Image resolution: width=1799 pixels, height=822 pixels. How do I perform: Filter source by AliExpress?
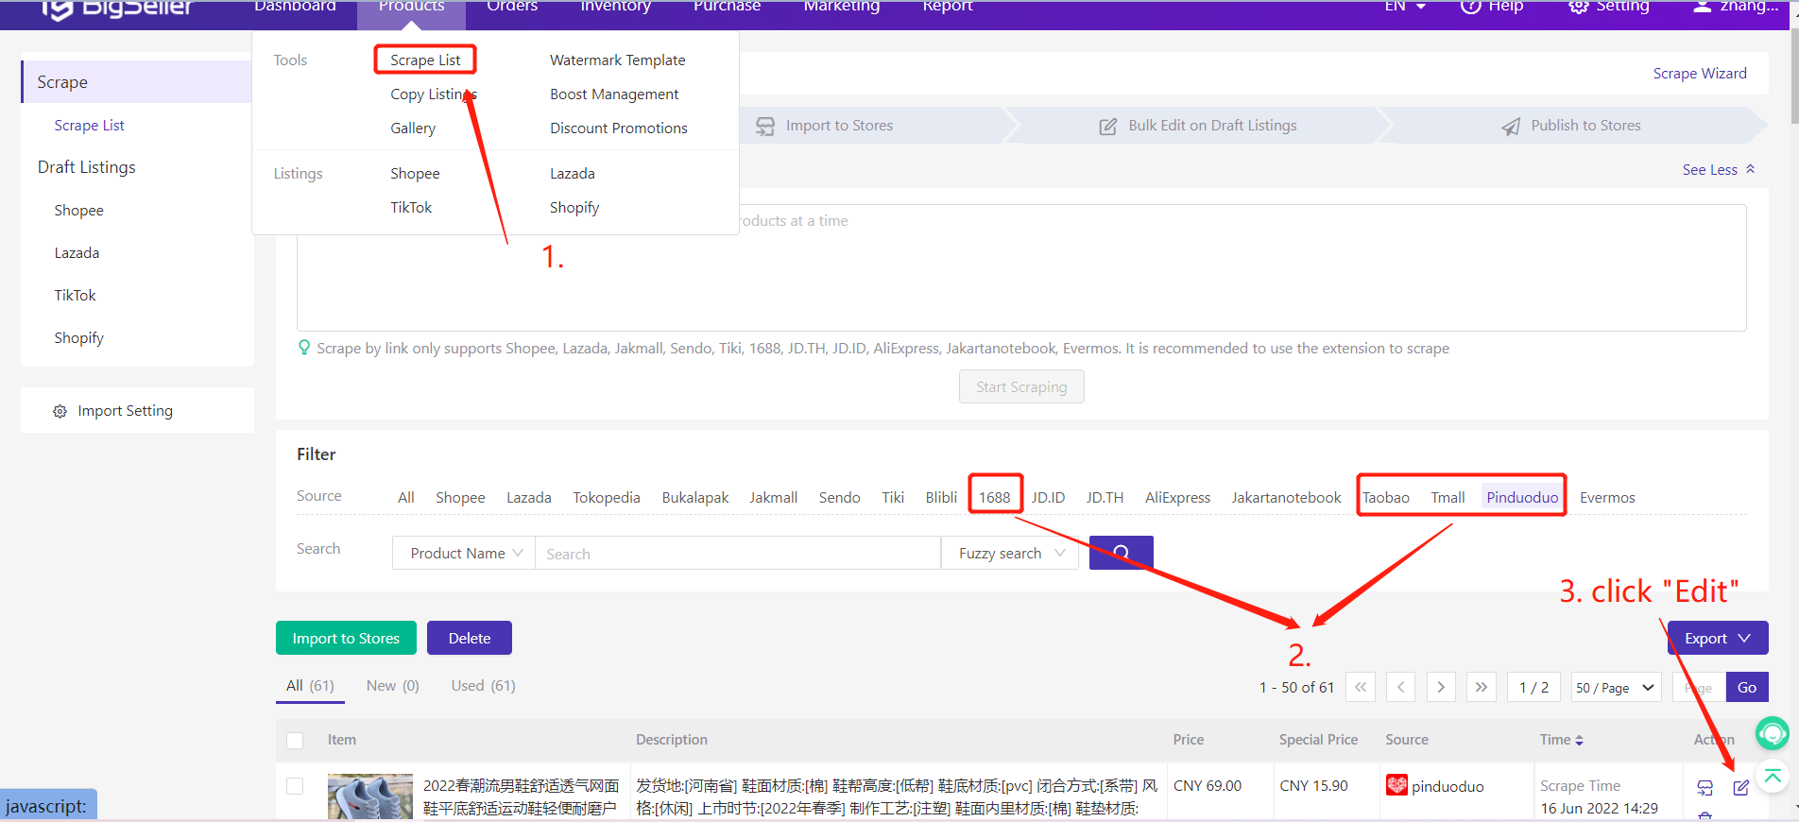pos(1177,497)
